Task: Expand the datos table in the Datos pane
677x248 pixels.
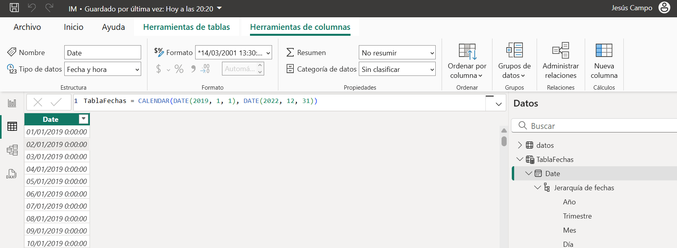Action: 520,145
